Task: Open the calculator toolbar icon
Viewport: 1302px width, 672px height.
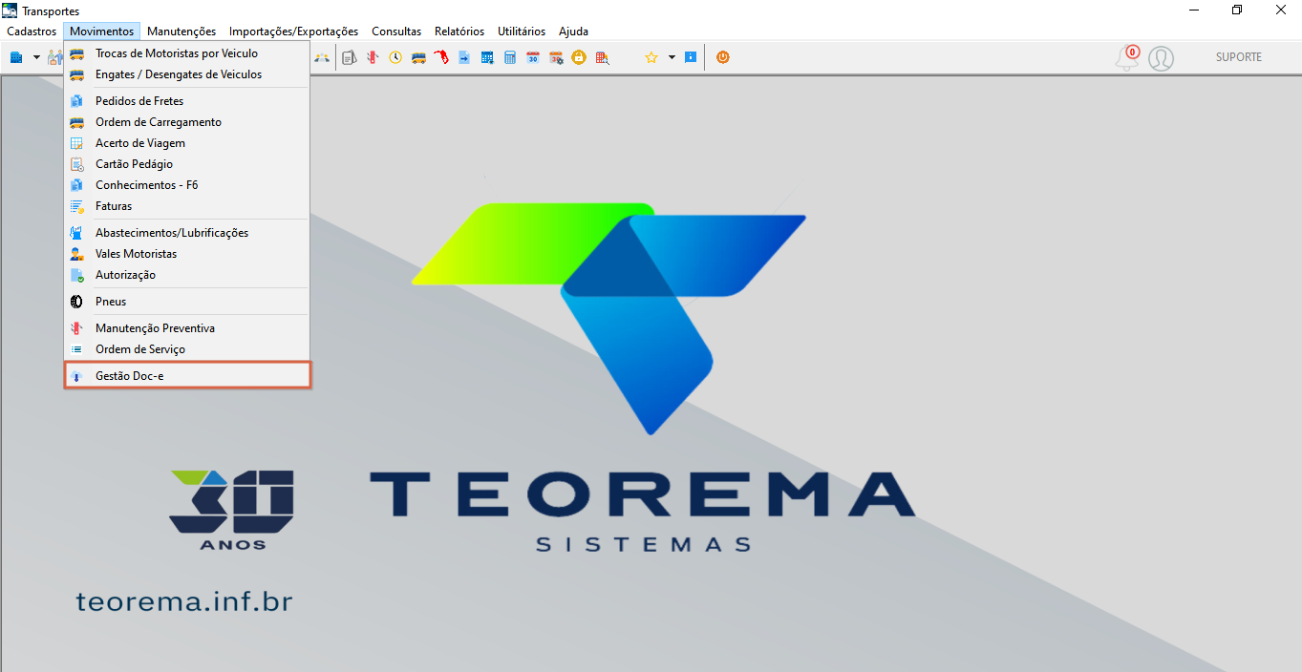Action: tap(510, 57)
